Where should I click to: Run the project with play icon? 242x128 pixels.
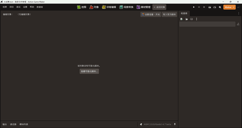click(x=194, y=7)
